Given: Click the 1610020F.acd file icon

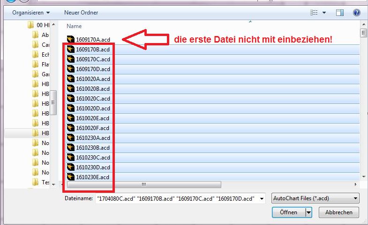Looking at the screenshot, I should click(x=71, y=128).
